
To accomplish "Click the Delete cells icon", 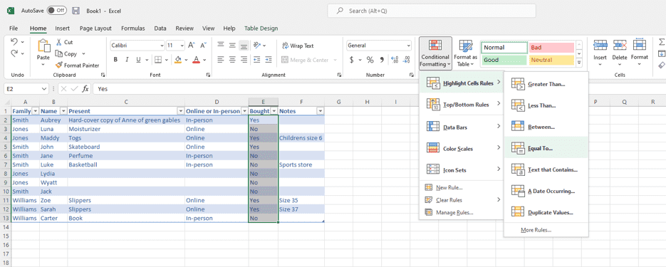I will [620, 45].
